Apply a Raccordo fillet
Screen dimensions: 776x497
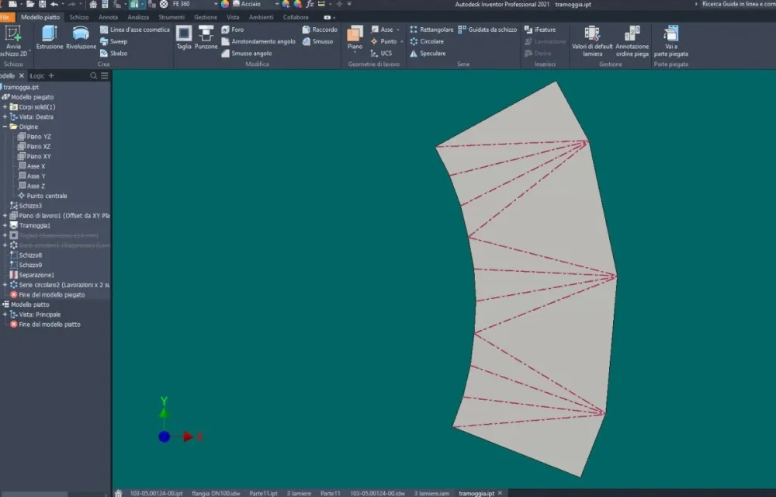(x=320, y=30)
